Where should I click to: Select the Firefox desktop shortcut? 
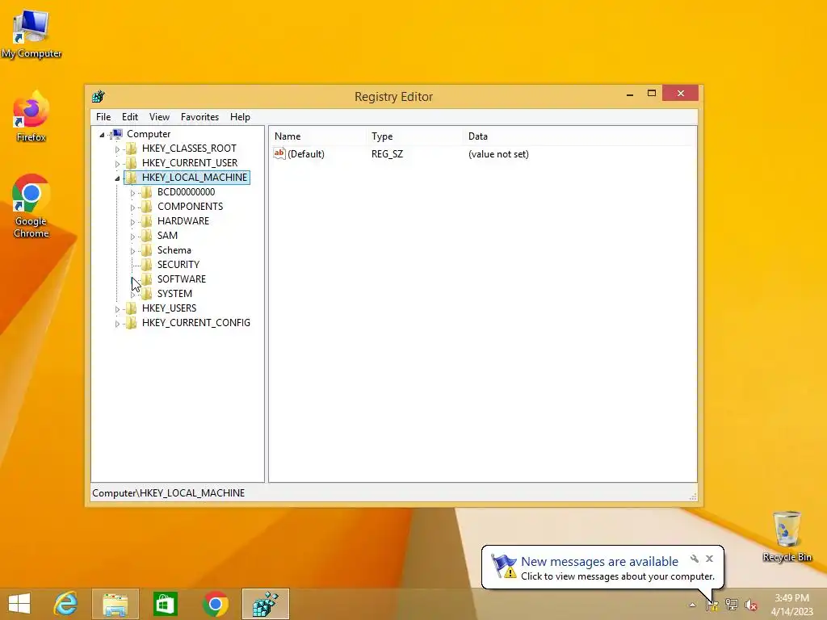[31, 116]
